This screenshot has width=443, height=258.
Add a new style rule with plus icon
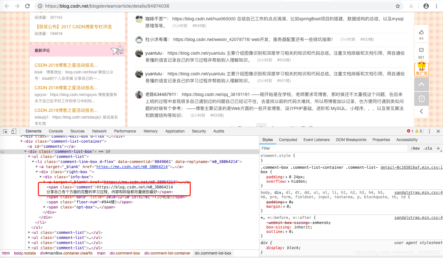[x=438, y=148]
